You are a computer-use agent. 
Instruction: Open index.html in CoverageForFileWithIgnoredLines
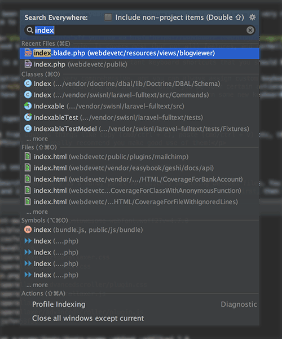[140, 202]
